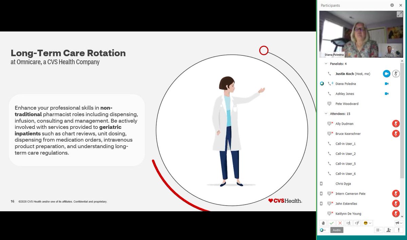
Task: Click the CVS Health logo on the slide
Action: pos(285,201)
